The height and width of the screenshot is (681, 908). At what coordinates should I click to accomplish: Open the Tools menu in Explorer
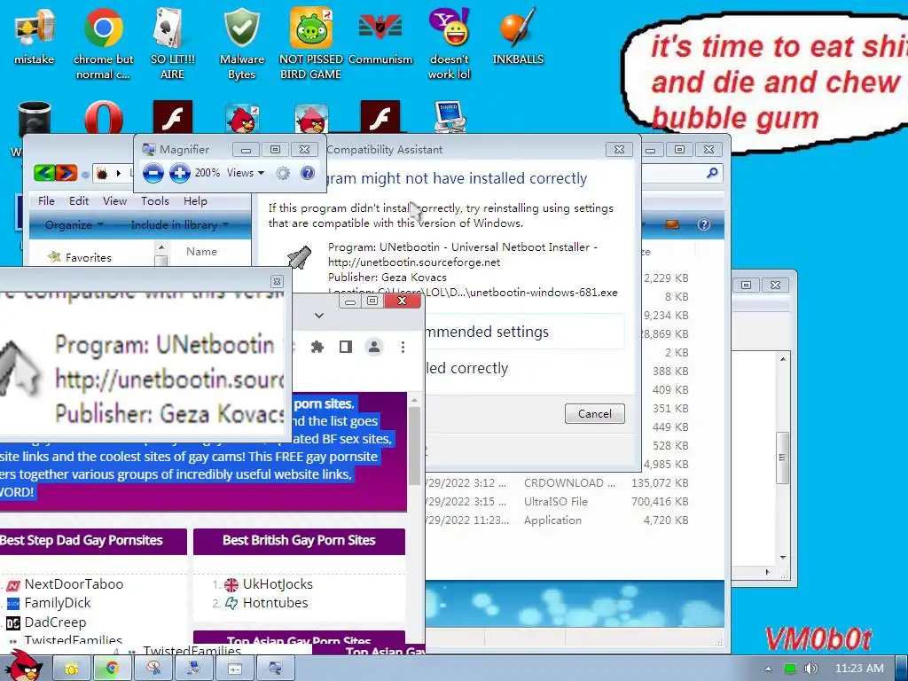(x=155, y=201)
